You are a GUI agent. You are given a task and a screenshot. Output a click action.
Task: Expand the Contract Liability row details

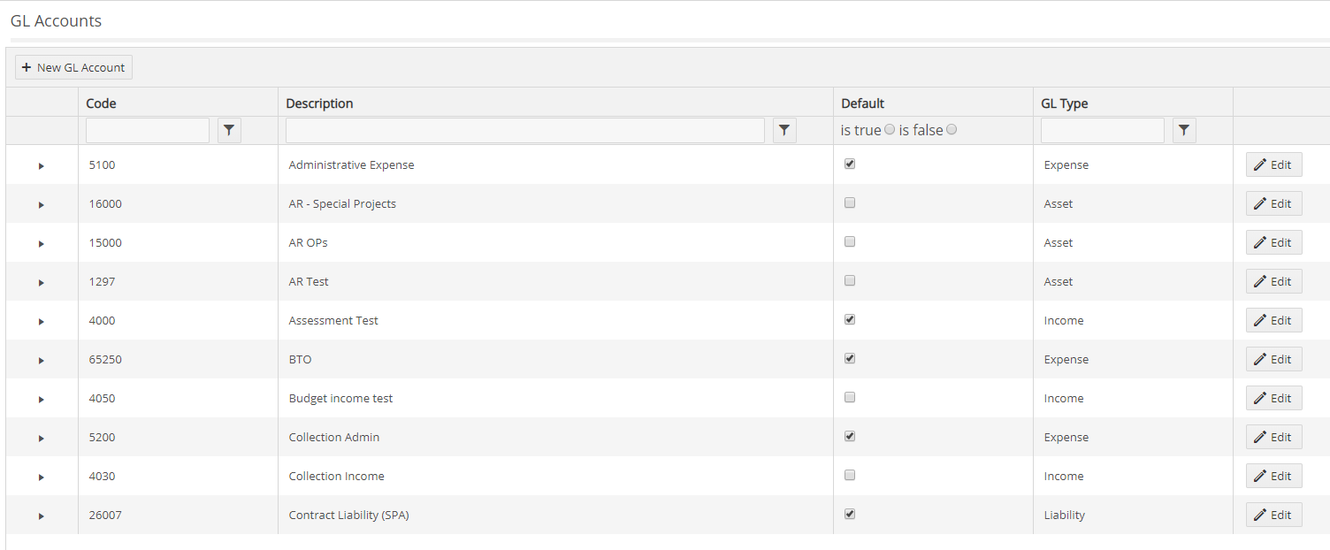40,515
